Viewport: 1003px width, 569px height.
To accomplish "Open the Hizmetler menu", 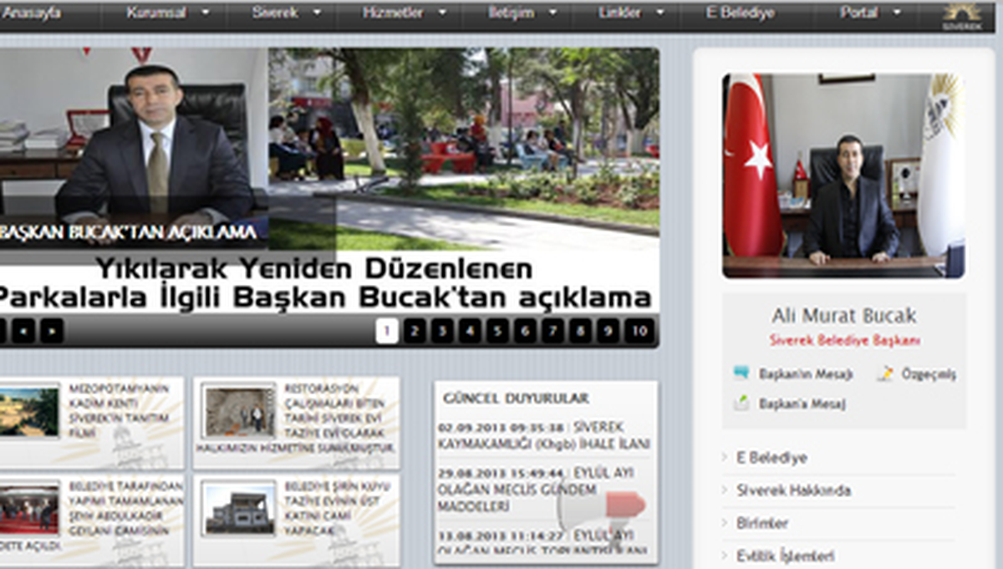I will pyautogui.click(x=393, y=13).
